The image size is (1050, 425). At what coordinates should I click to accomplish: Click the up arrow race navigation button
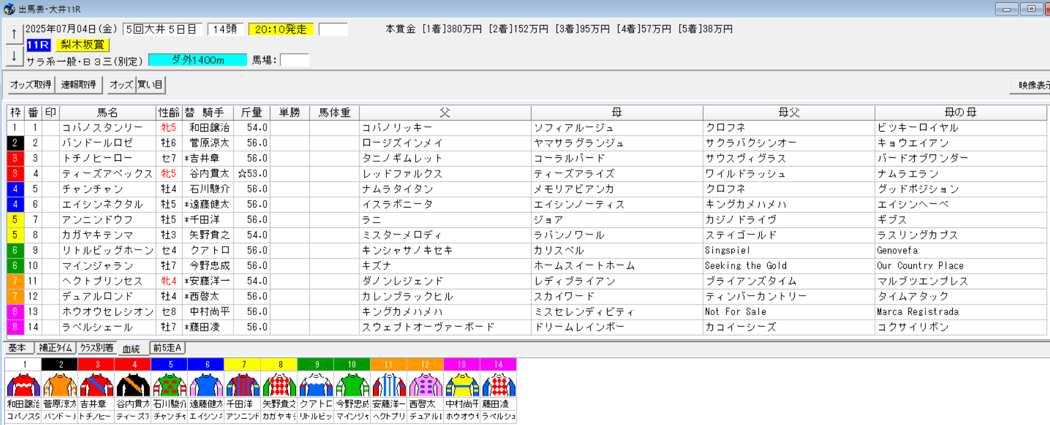(x=14, y=34)
